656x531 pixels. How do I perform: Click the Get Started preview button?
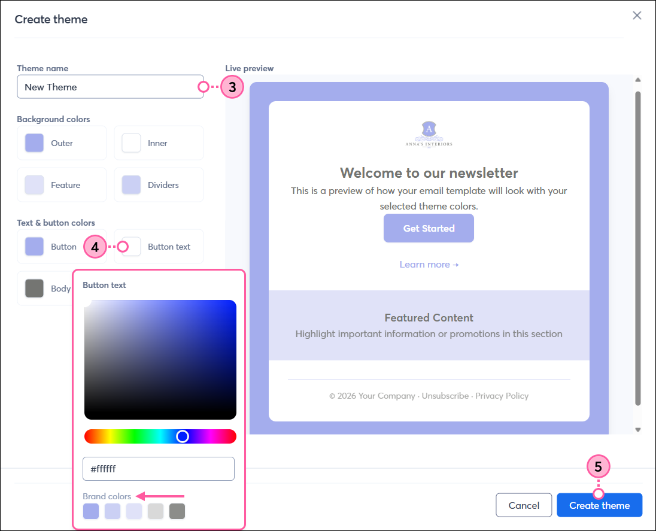429,228
